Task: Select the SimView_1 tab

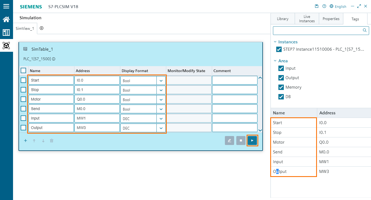Action: [25, 28]
